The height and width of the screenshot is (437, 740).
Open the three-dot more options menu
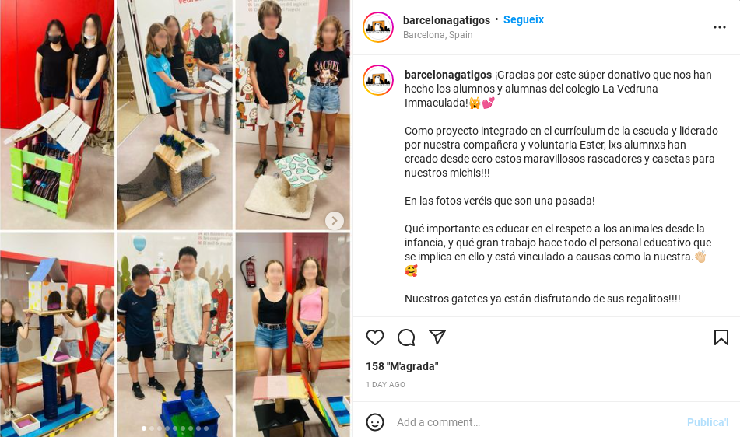[x=720, y=27]
